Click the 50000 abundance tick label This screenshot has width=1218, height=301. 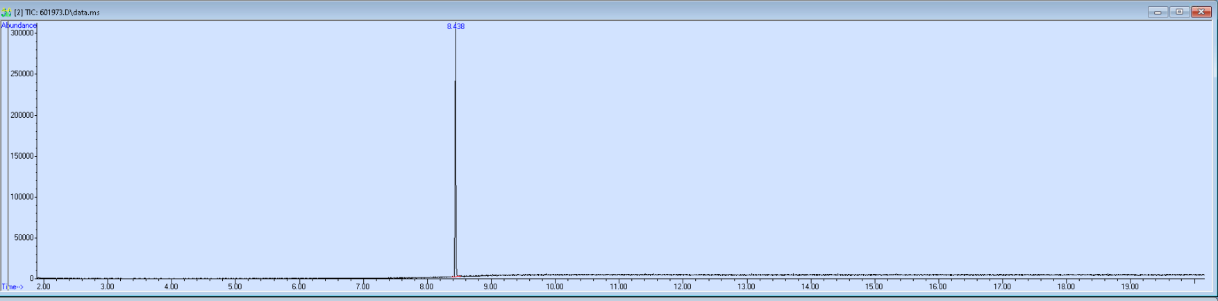point(24,237)
